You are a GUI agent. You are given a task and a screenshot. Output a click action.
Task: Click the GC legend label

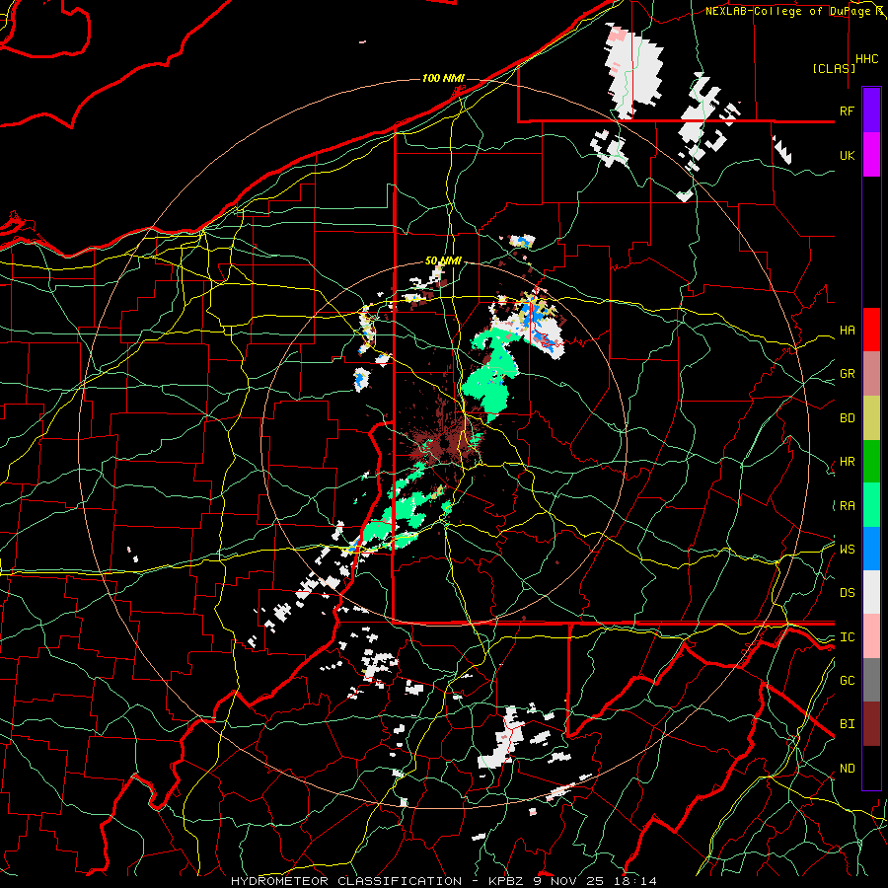click(x=847, y=681)
